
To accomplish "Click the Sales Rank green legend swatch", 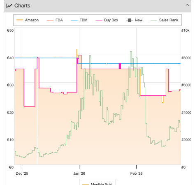I will (x=154, y=20).
